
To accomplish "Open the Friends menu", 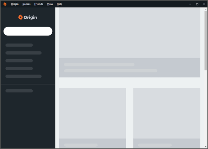I will click(39, 4).
